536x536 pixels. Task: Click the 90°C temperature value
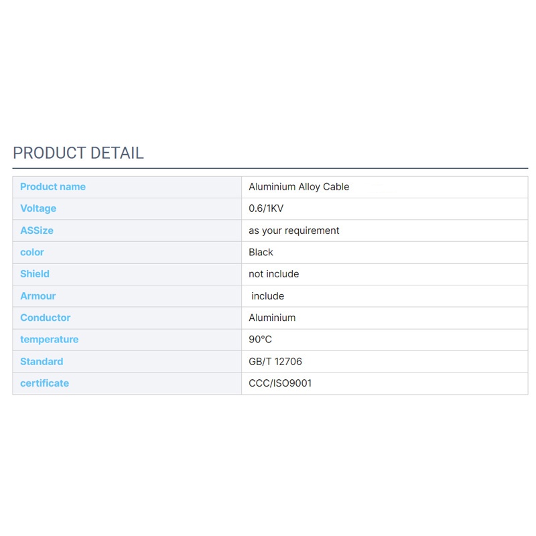pos(261,340)
